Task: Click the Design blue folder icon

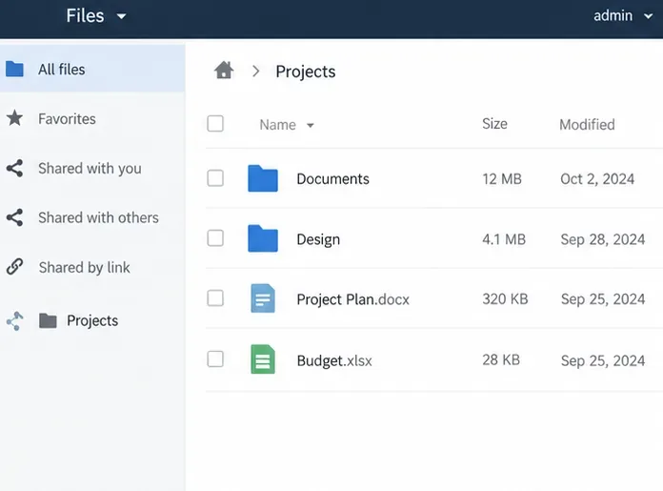Action: (x=263, y=238)
